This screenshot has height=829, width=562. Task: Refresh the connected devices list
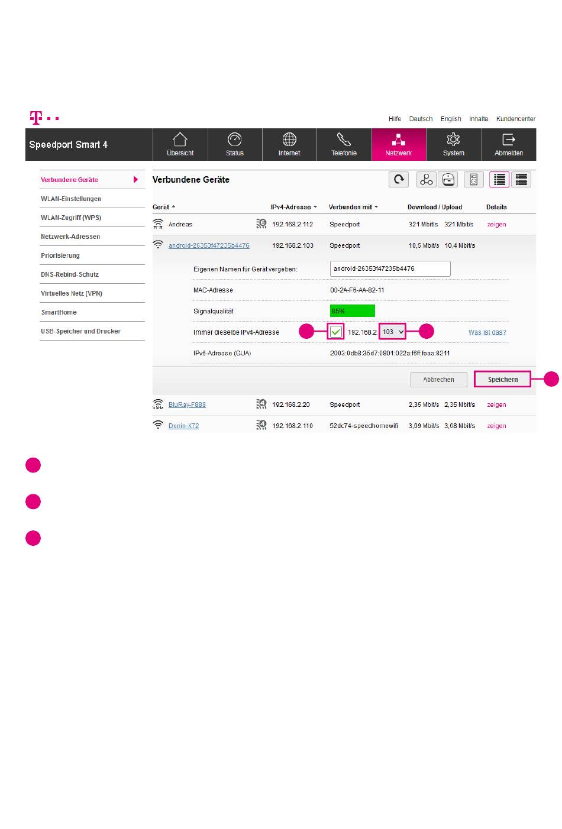[x=399, y=180]
